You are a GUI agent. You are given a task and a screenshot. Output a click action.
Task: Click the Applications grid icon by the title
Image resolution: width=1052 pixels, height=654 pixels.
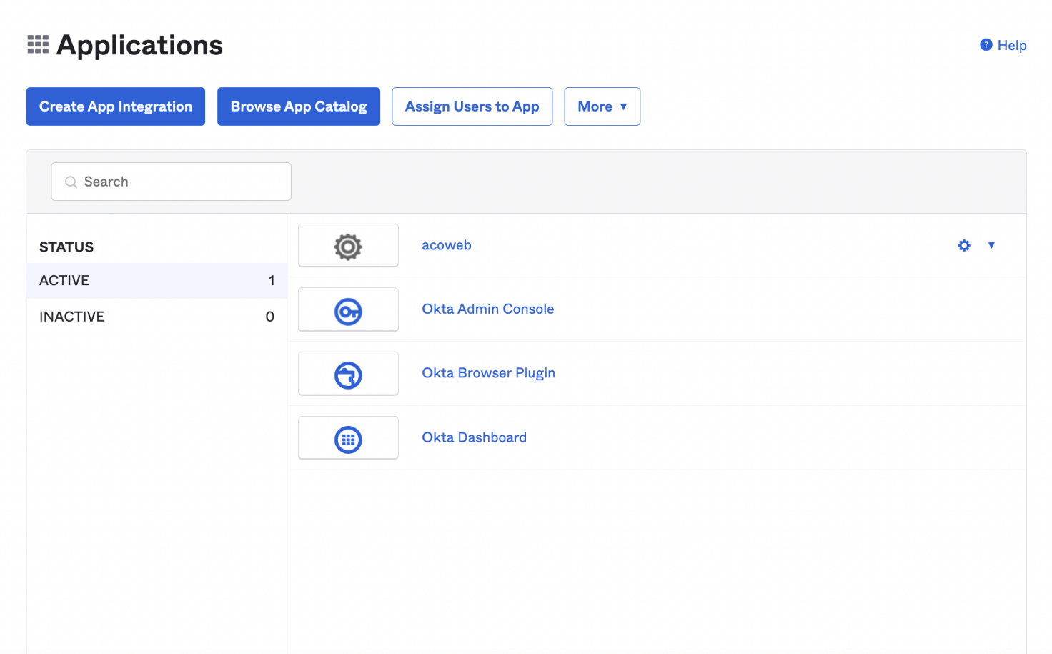pyautogui.click(x=38, y=44)
